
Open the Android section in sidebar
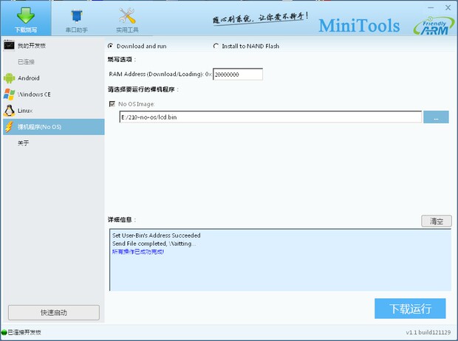tap(54, 78)
